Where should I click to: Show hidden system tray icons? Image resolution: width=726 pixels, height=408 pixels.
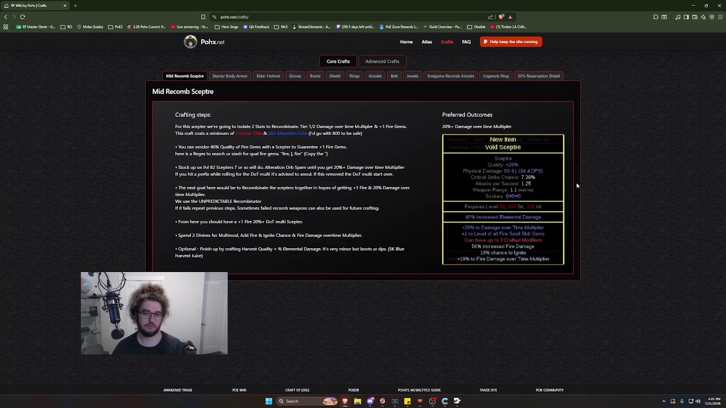[x=664, y=401]
